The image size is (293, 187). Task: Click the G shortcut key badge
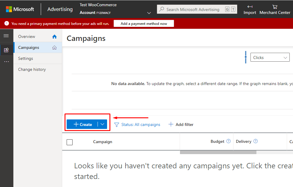point(227,9)
